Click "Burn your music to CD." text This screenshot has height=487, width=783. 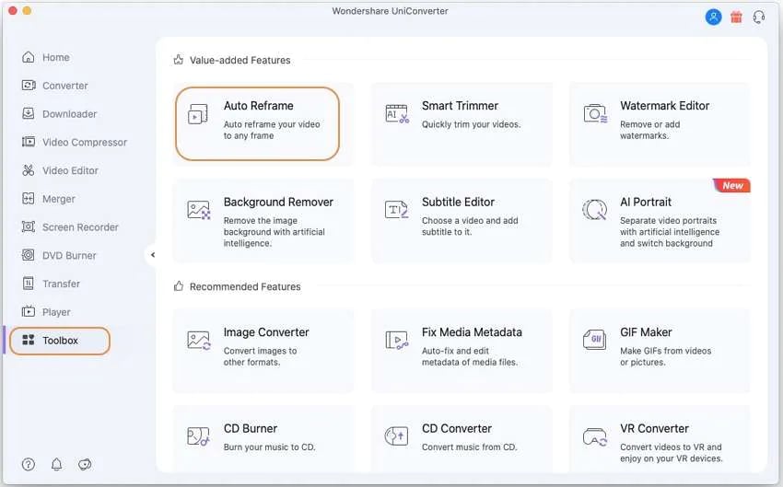[270, 447]
